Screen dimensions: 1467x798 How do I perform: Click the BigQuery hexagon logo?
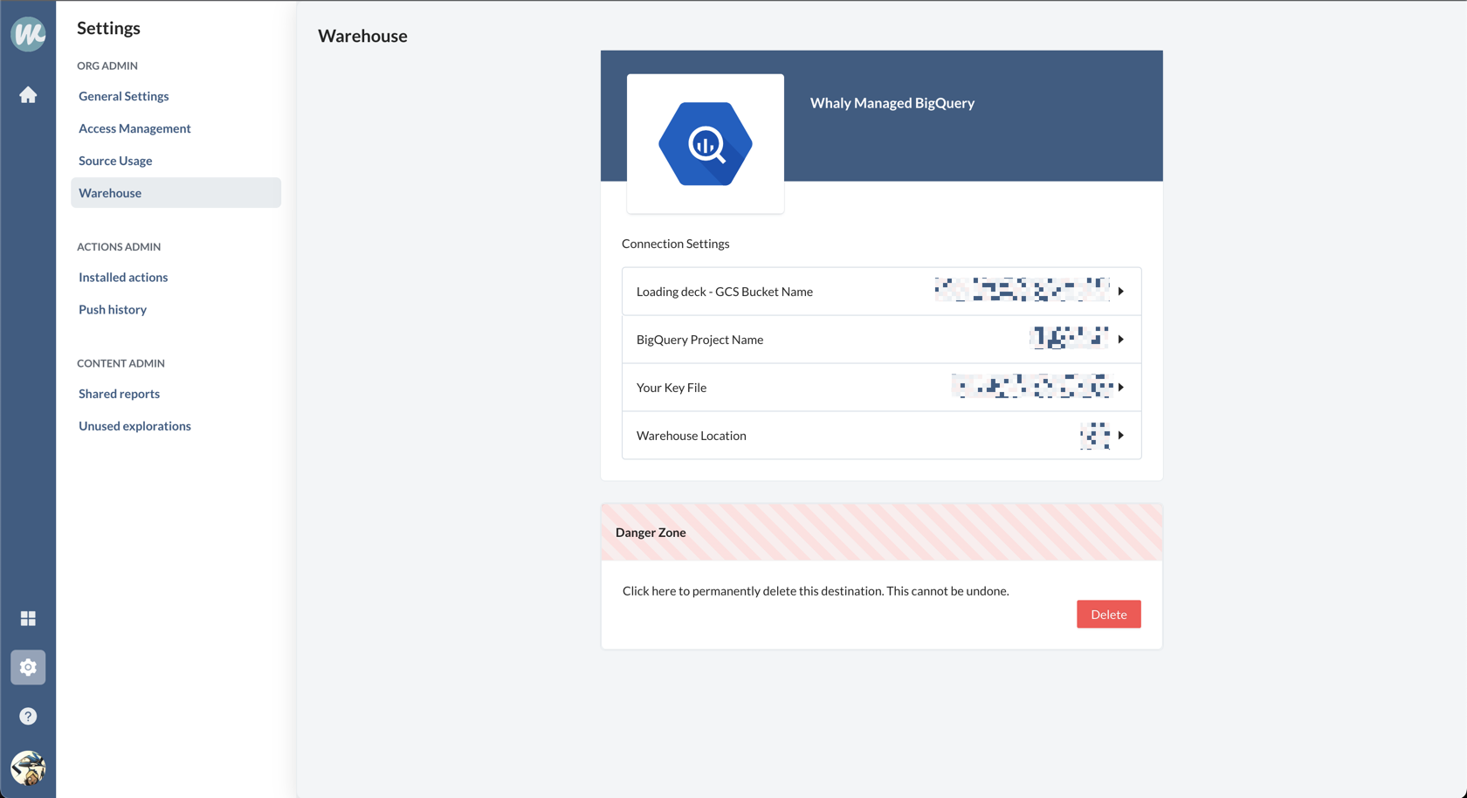point(705,144)
